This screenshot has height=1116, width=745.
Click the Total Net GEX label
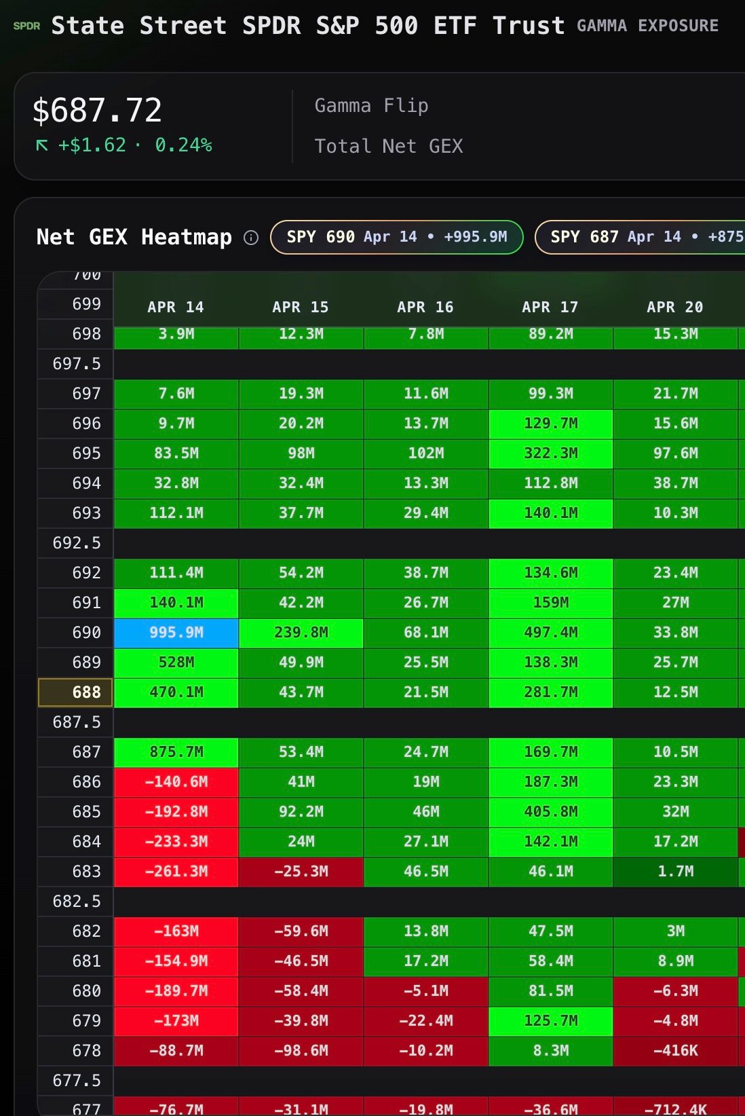pyautogui.click(x=389, y=146)
